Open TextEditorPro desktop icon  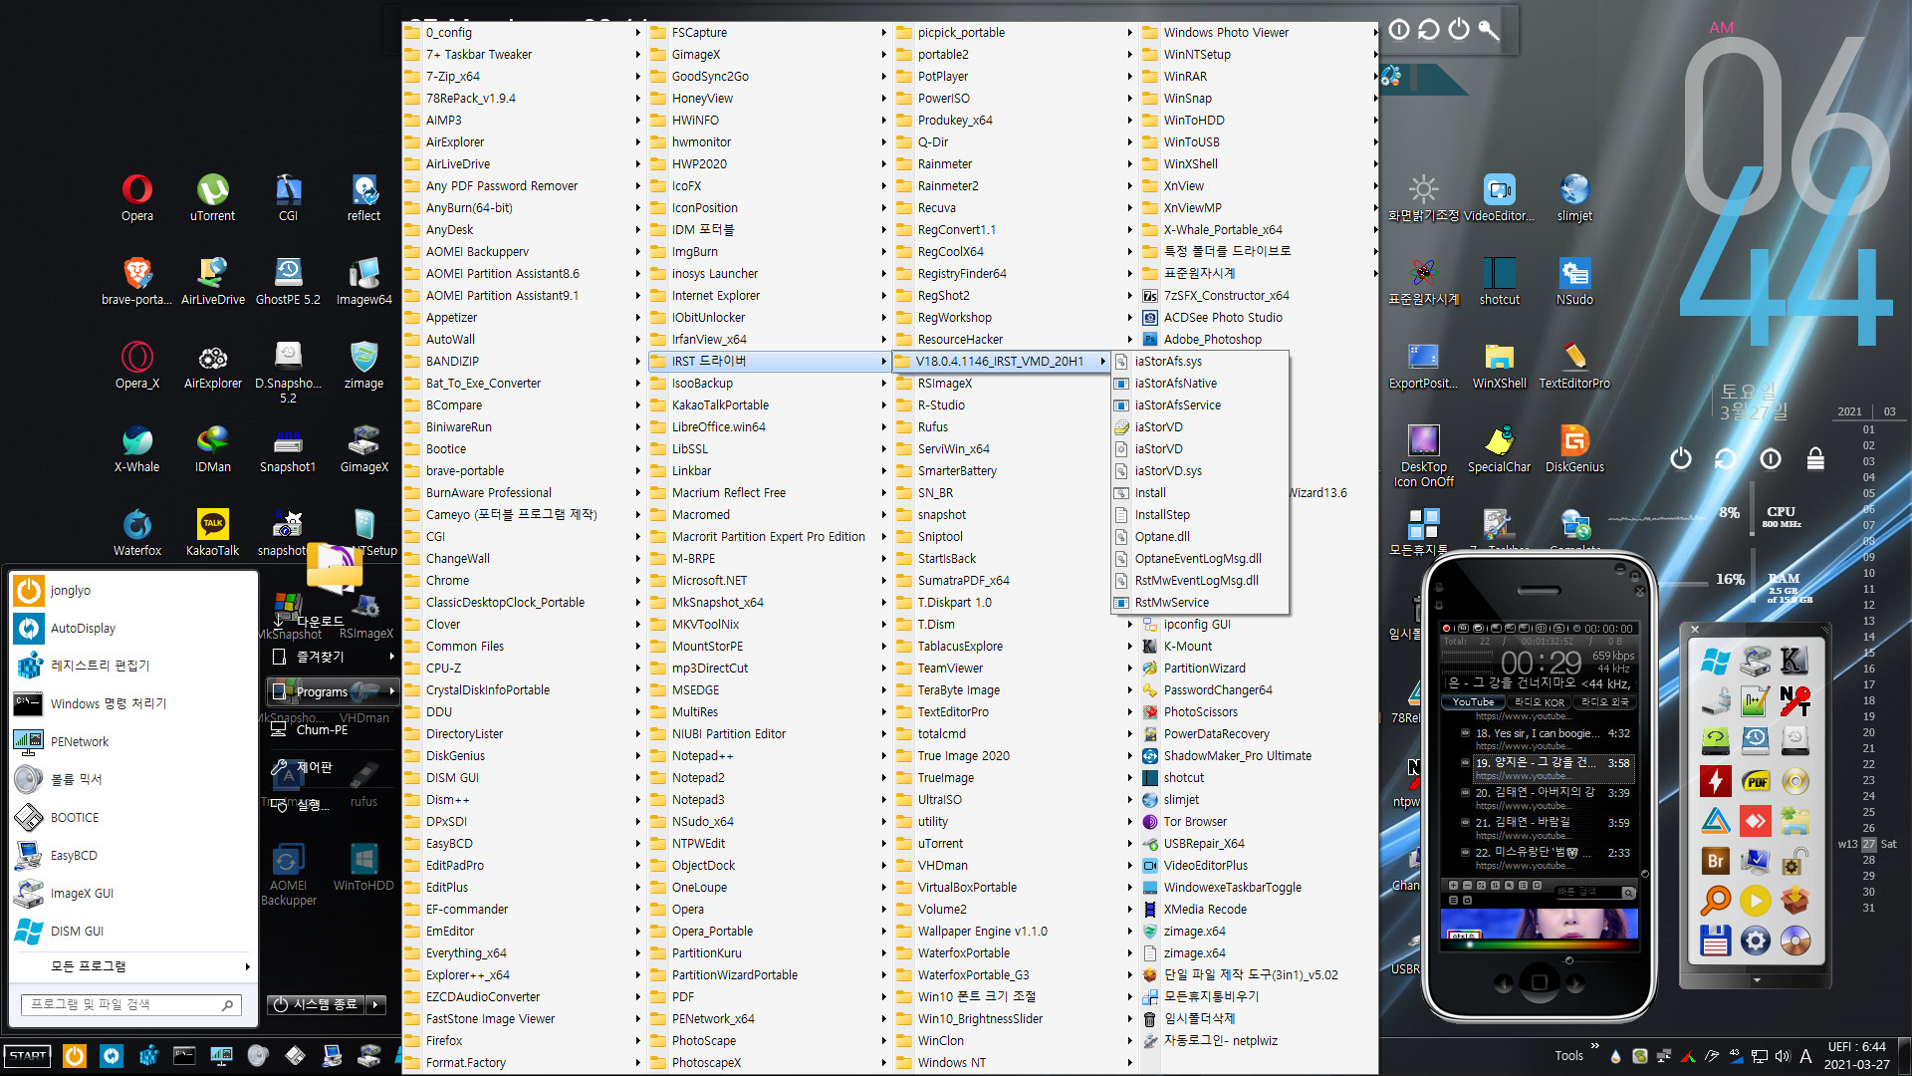coord(1574,365)
